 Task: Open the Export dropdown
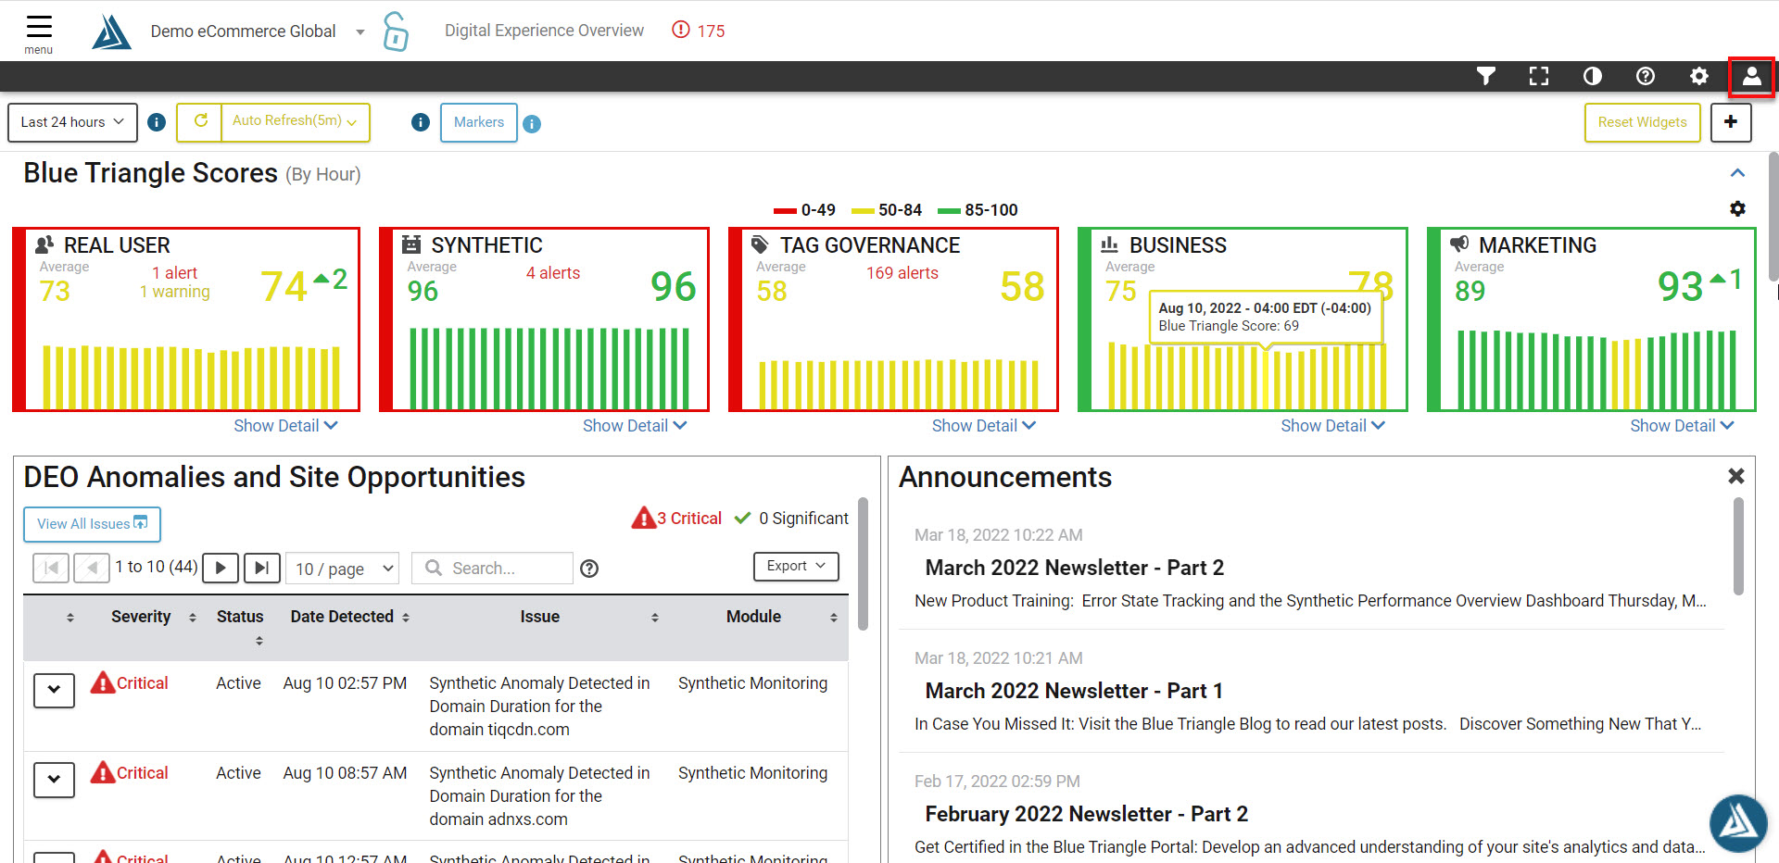[x=796, y=566]
